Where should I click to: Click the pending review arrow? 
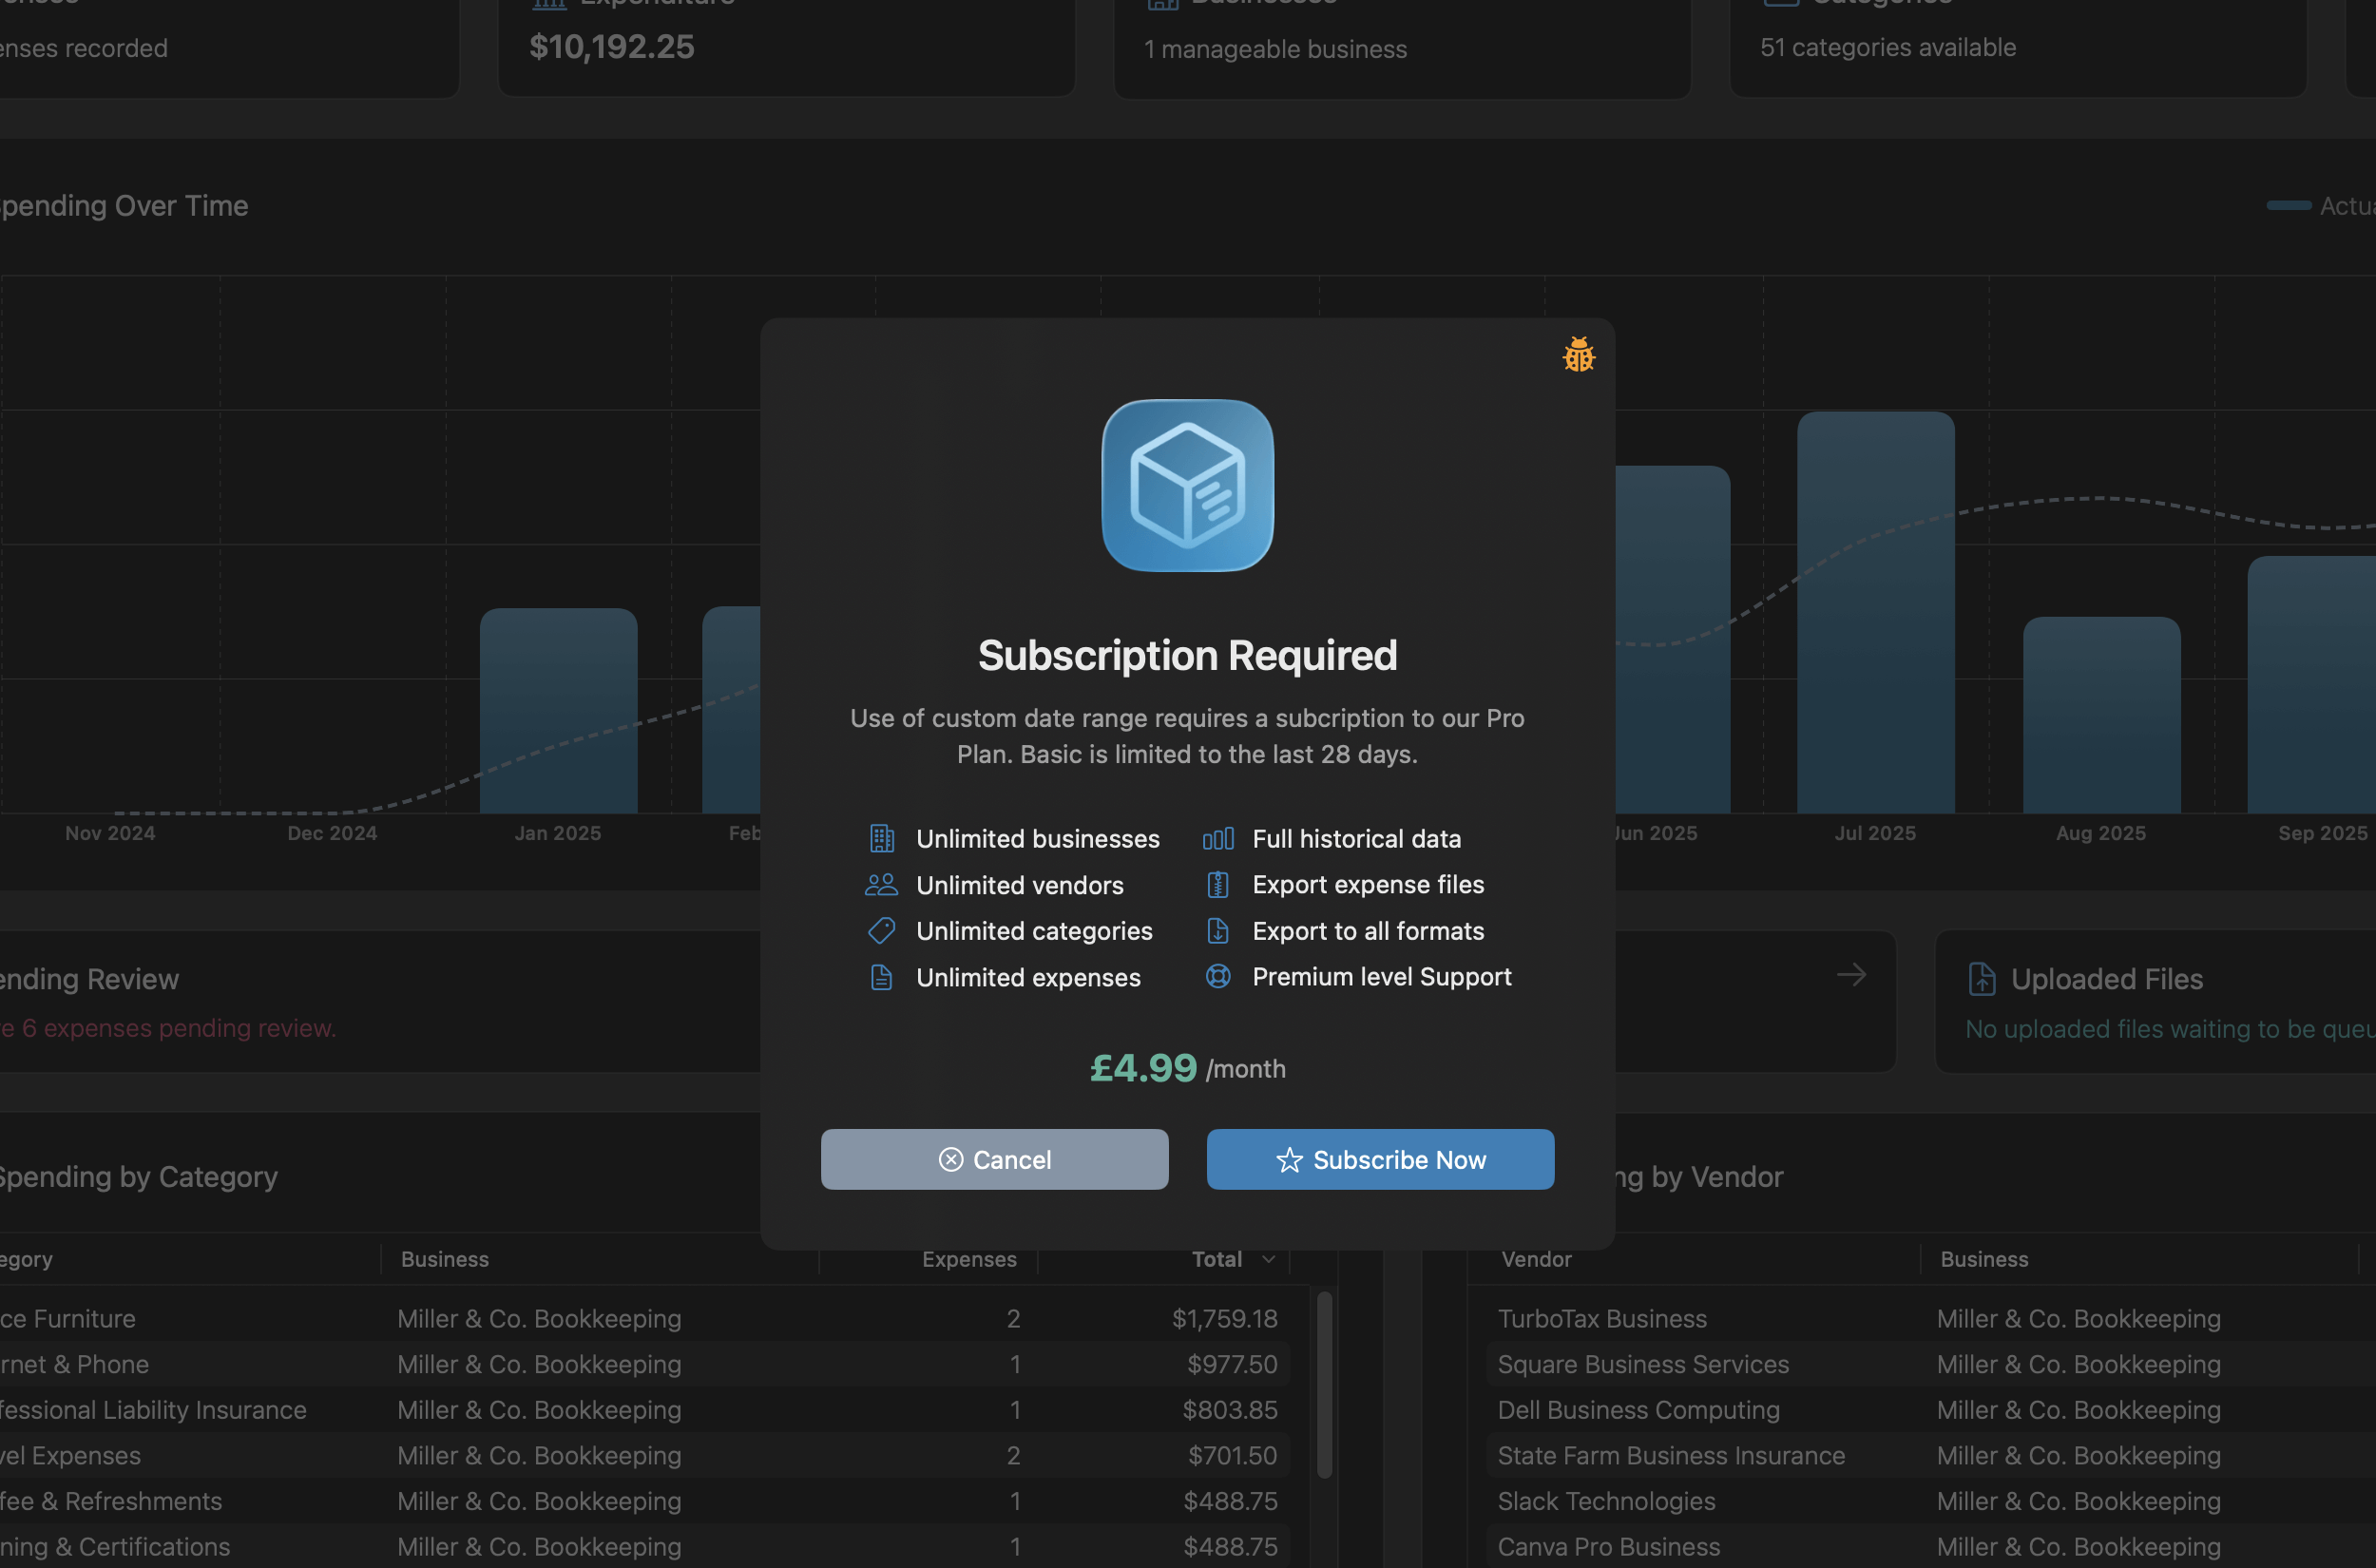pyautogui.click(x=1851, y=974)
